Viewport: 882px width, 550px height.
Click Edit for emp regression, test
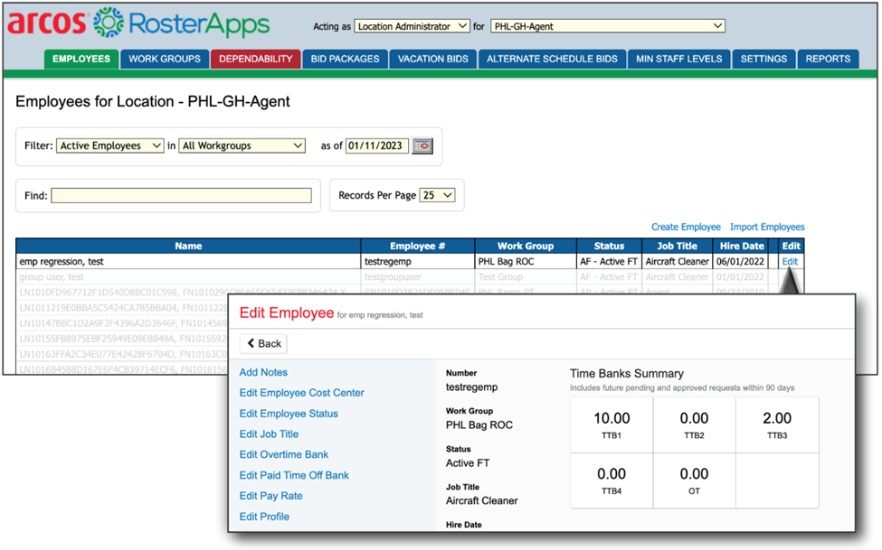(790, 261)
